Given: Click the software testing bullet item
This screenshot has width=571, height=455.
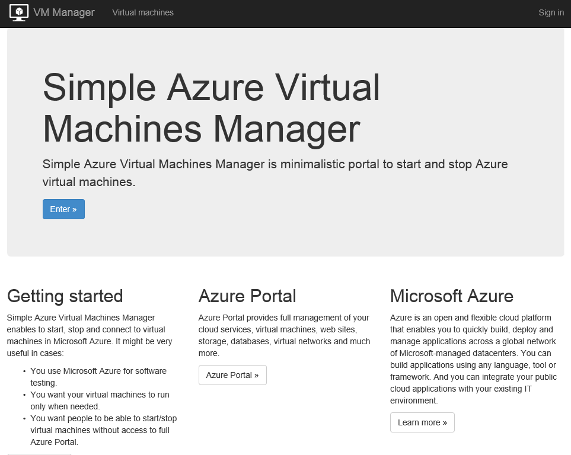Looking at the screenshot, I should [x=98, y=377].
